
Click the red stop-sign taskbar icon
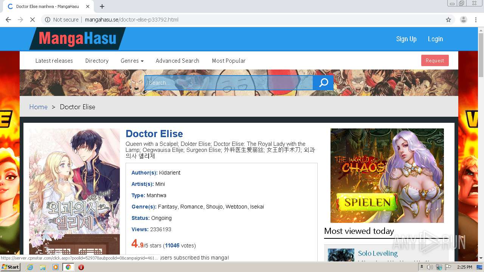tap(81, 267)
